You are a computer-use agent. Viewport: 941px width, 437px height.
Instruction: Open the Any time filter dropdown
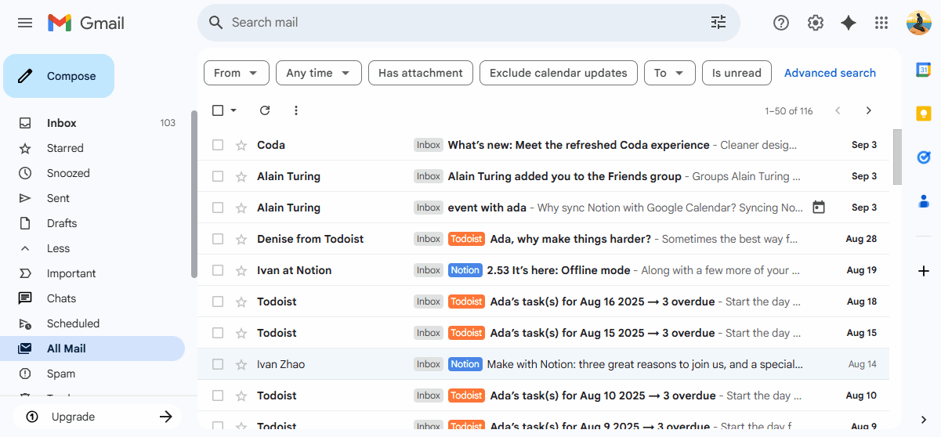click(318, 73)
